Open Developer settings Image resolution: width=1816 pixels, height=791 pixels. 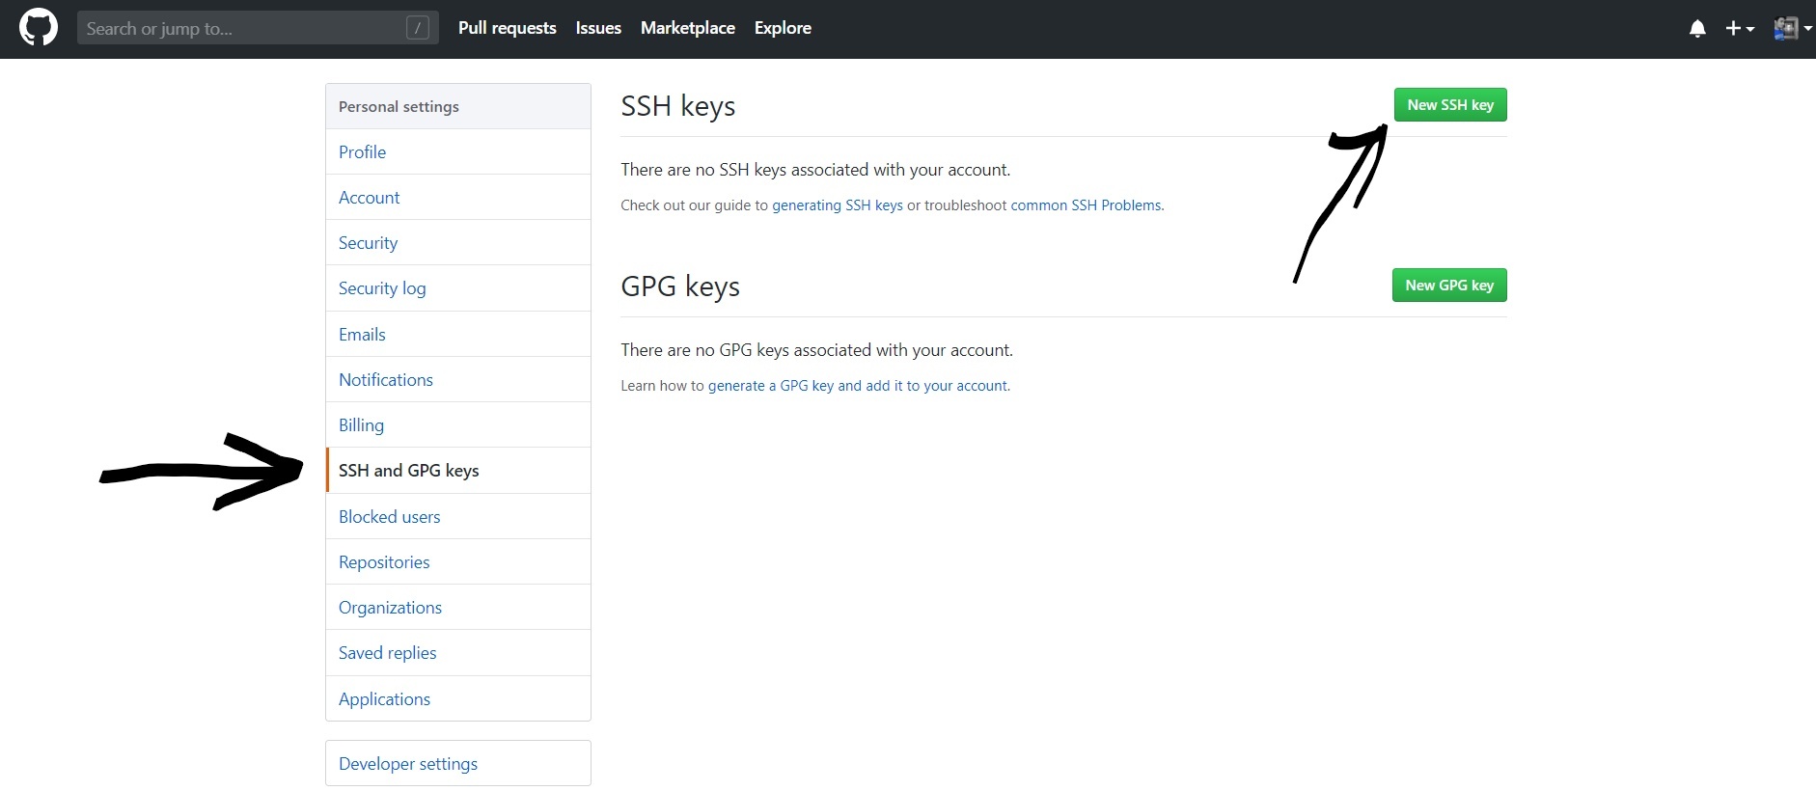point(408,764)
